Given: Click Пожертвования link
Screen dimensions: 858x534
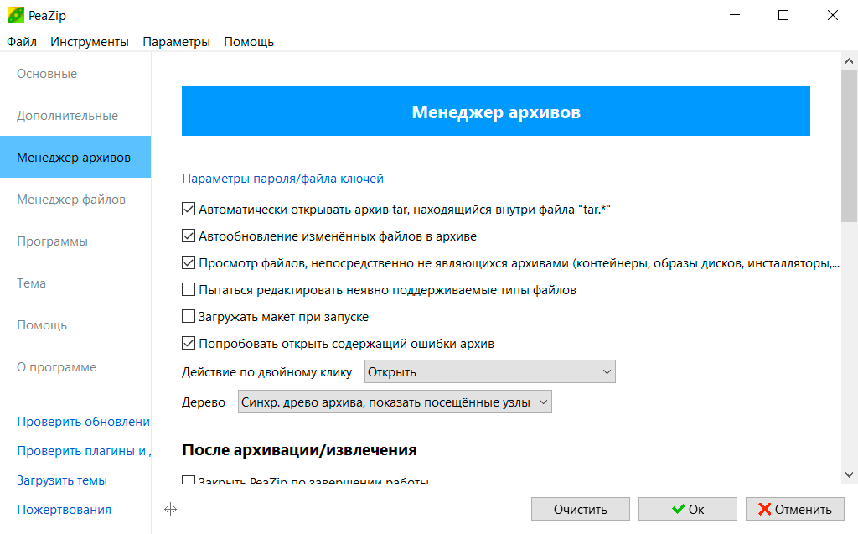Looking at the screenshot, I should (64, 510).
